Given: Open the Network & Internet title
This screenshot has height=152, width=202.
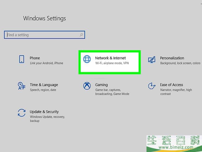Looking at the screenshot, I should (x=110, y=58).
